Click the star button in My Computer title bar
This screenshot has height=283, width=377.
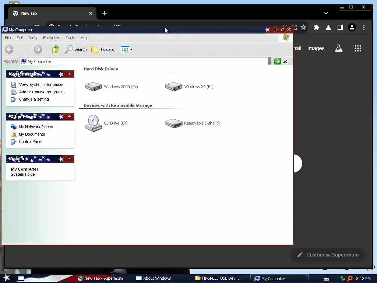(267, 29)
